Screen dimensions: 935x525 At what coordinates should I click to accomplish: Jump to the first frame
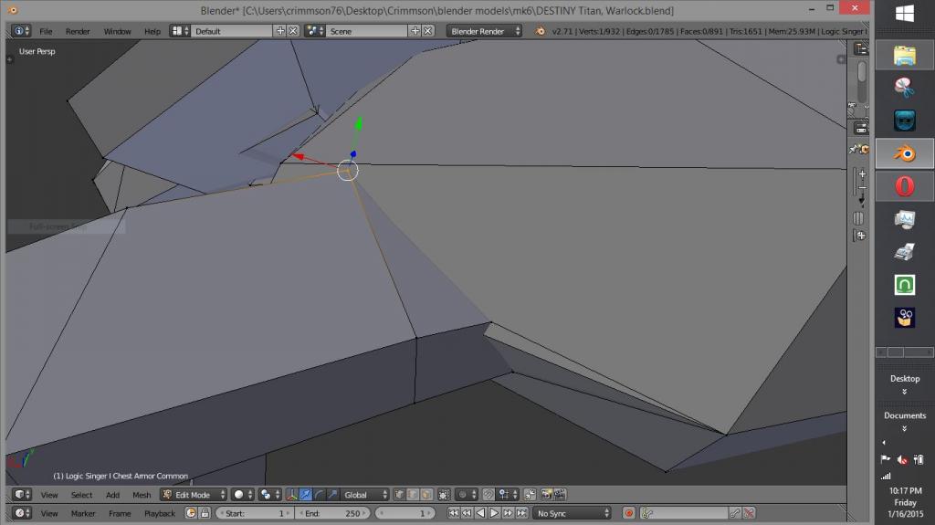453,513
